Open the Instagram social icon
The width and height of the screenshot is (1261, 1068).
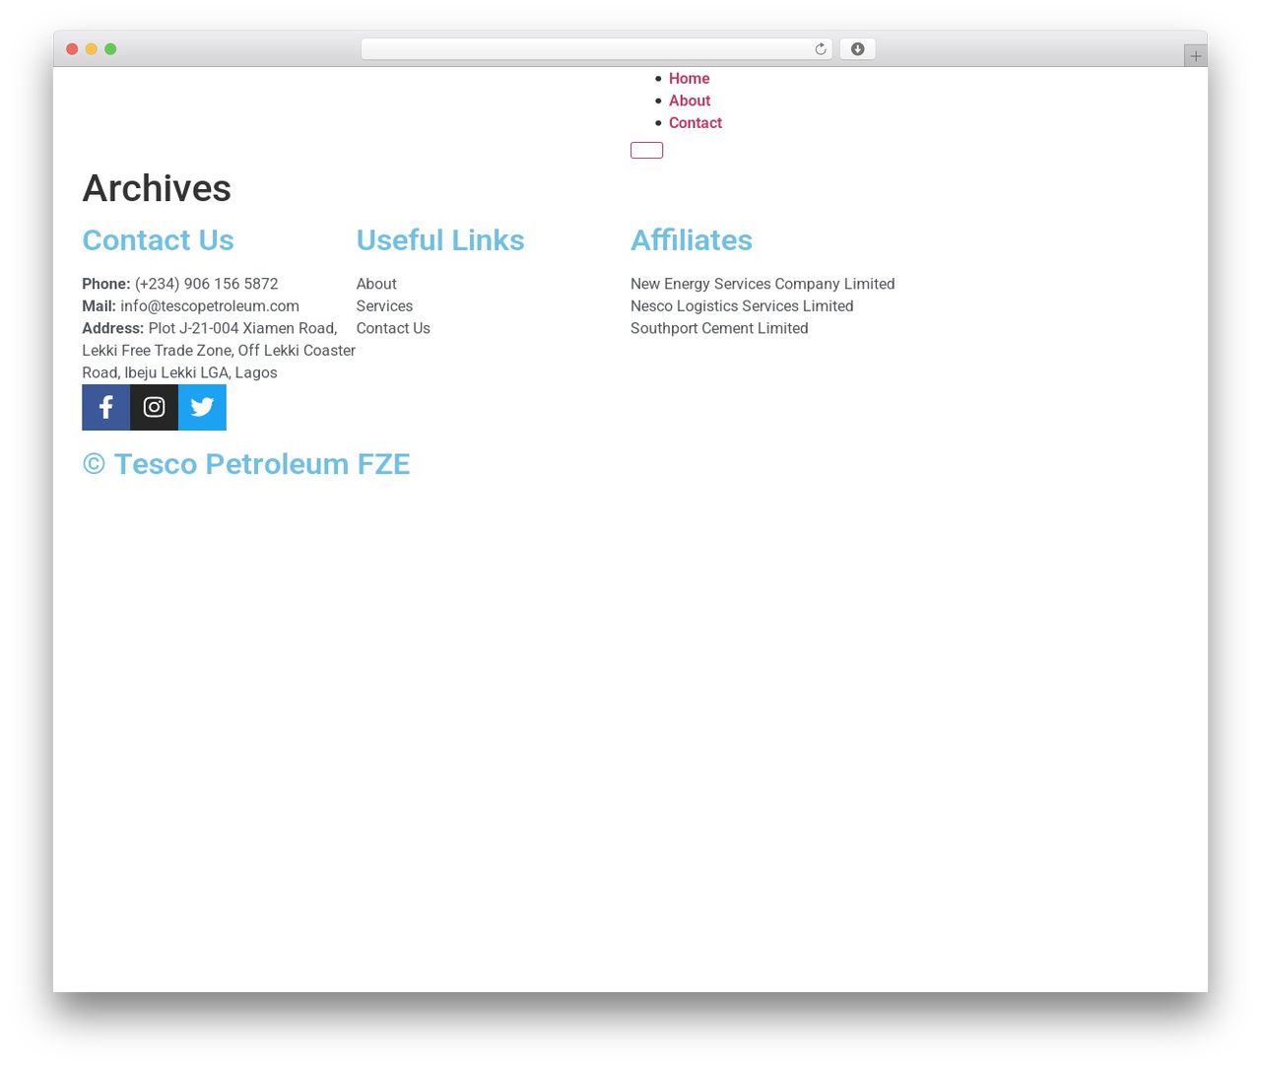[154, 407]
